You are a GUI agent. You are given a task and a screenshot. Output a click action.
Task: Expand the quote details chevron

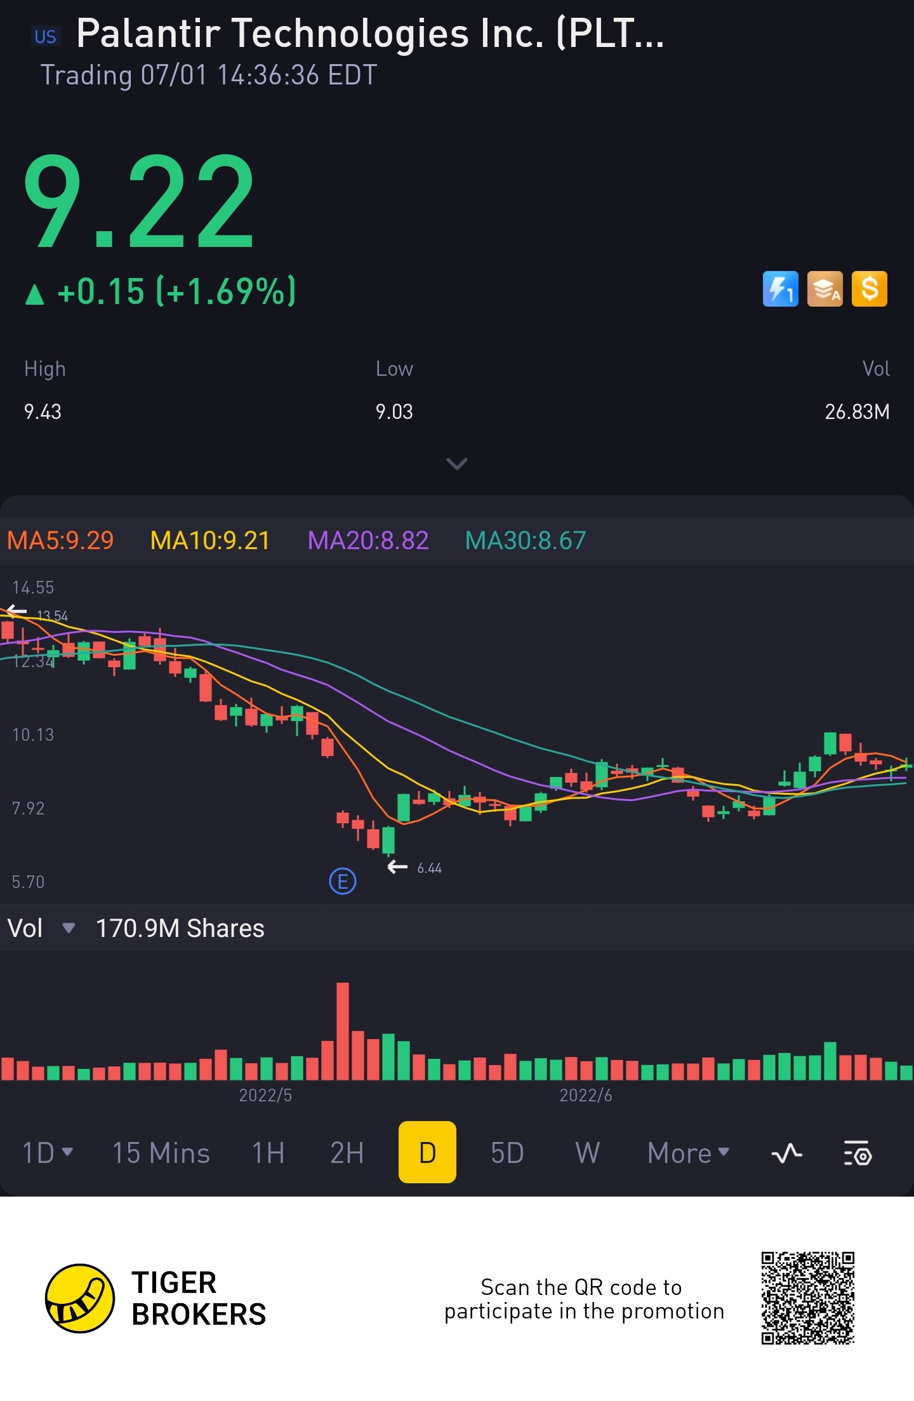pos(457,464)
